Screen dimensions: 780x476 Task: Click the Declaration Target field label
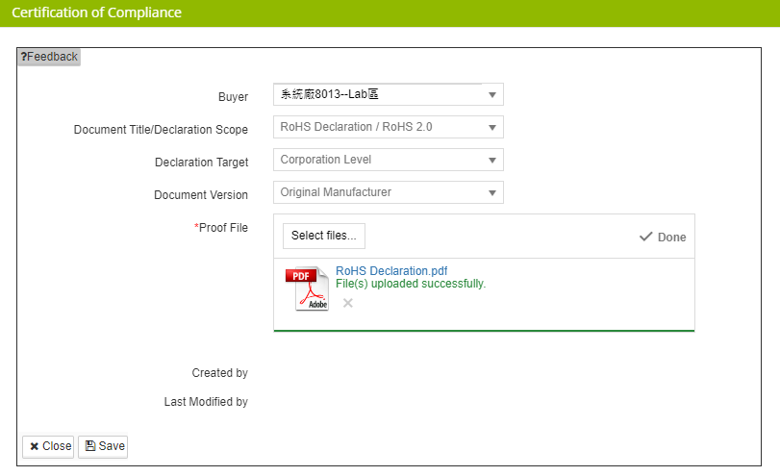click(x=201, y=163)
